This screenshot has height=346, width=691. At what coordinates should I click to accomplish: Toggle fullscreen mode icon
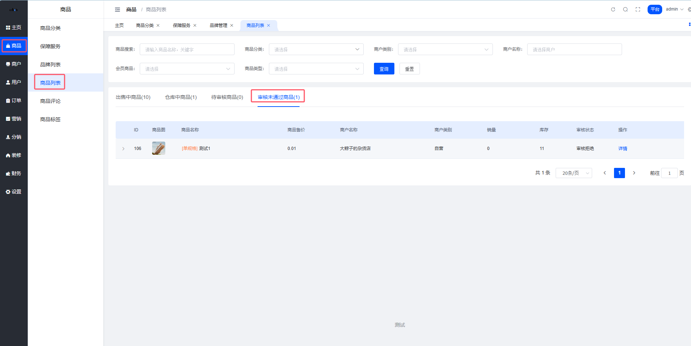(638, 9)
